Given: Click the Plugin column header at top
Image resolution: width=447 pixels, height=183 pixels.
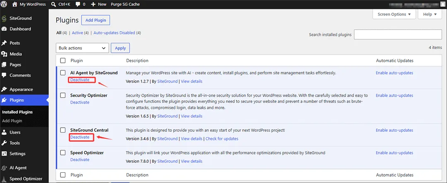Looking at the screenshot, I should (77, 61).
